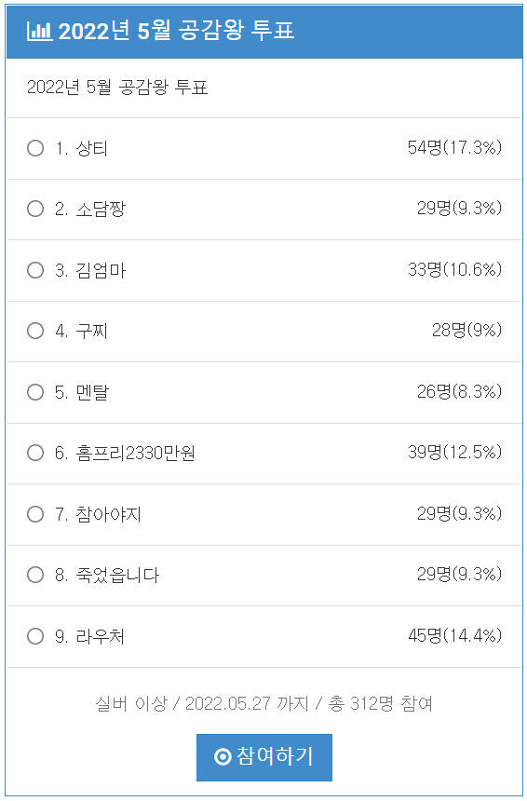Select radio option 5. 멘탈
Screen dimensions: 527x801
click(35, 392)
